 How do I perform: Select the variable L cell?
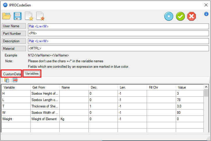coord(16,100)
